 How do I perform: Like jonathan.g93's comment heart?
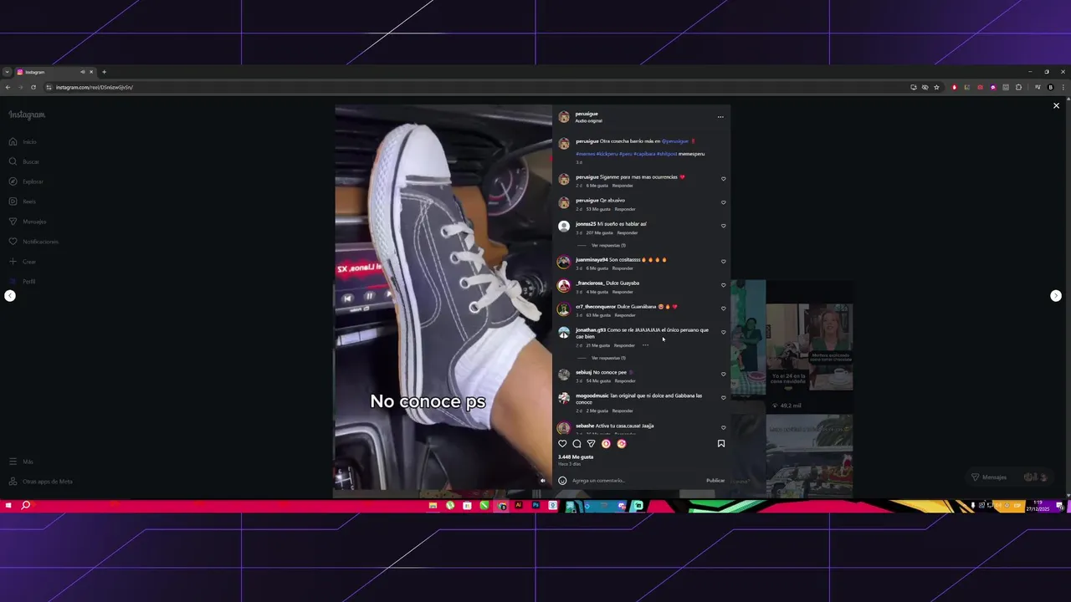(724, 332)
